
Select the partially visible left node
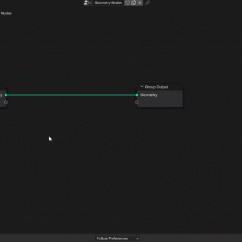pos(3,96)
